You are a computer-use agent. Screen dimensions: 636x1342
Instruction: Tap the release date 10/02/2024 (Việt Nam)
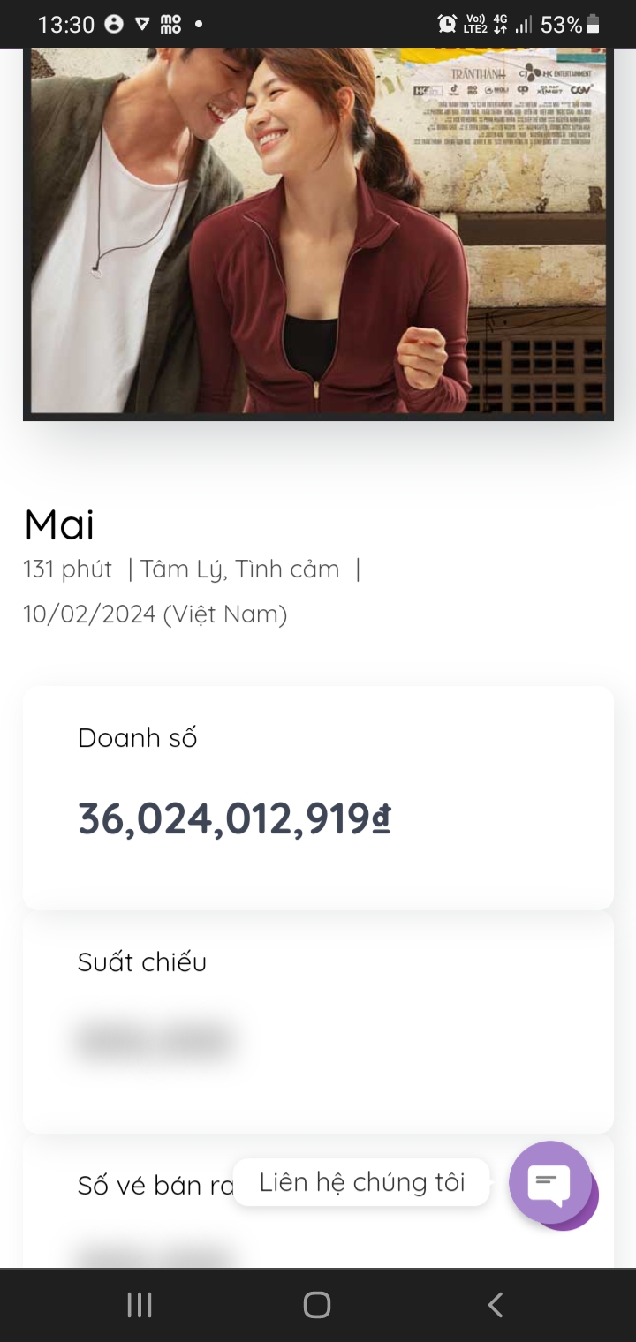pos(155,614)
